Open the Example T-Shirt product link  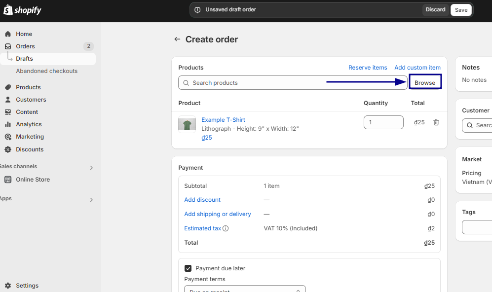pyautogui.click(x=223, y=120)
